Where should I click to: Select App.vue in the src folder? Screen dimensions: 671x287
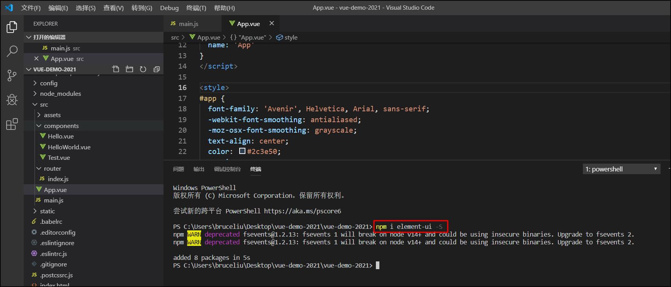[x=93, y=190]
